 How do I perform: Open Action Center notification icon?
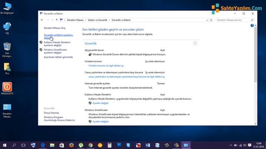[x=249, y=145]
